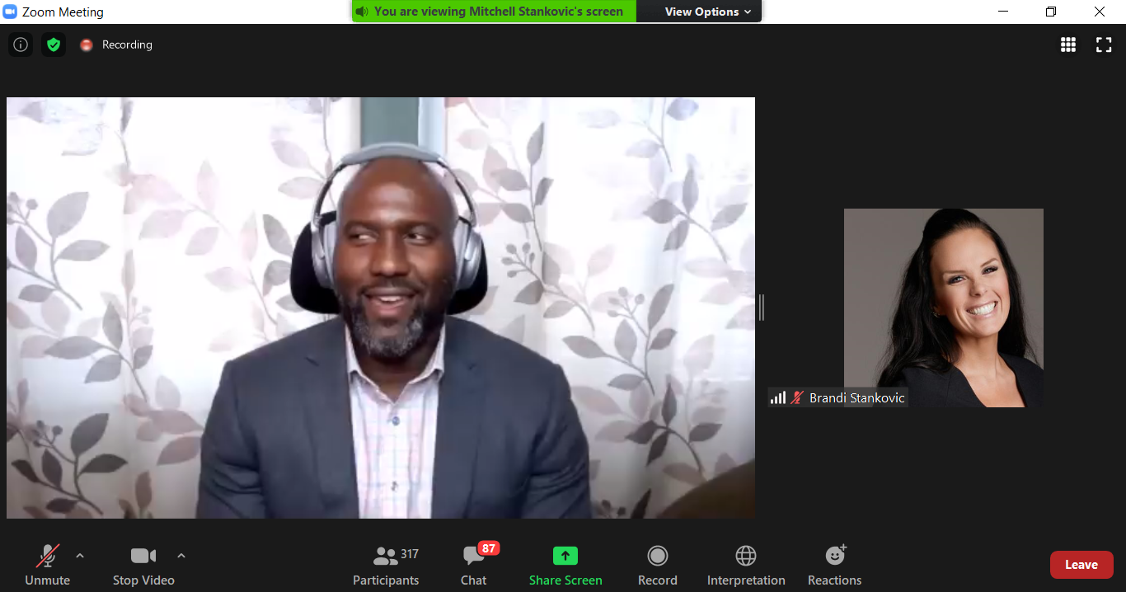Toggle the Record button

pos(657,566)
